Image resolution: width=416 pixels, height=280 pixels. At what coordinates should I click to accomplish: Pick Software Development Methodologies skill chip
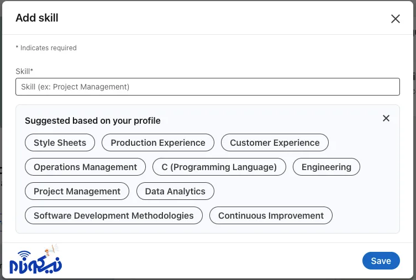[114, 215]
